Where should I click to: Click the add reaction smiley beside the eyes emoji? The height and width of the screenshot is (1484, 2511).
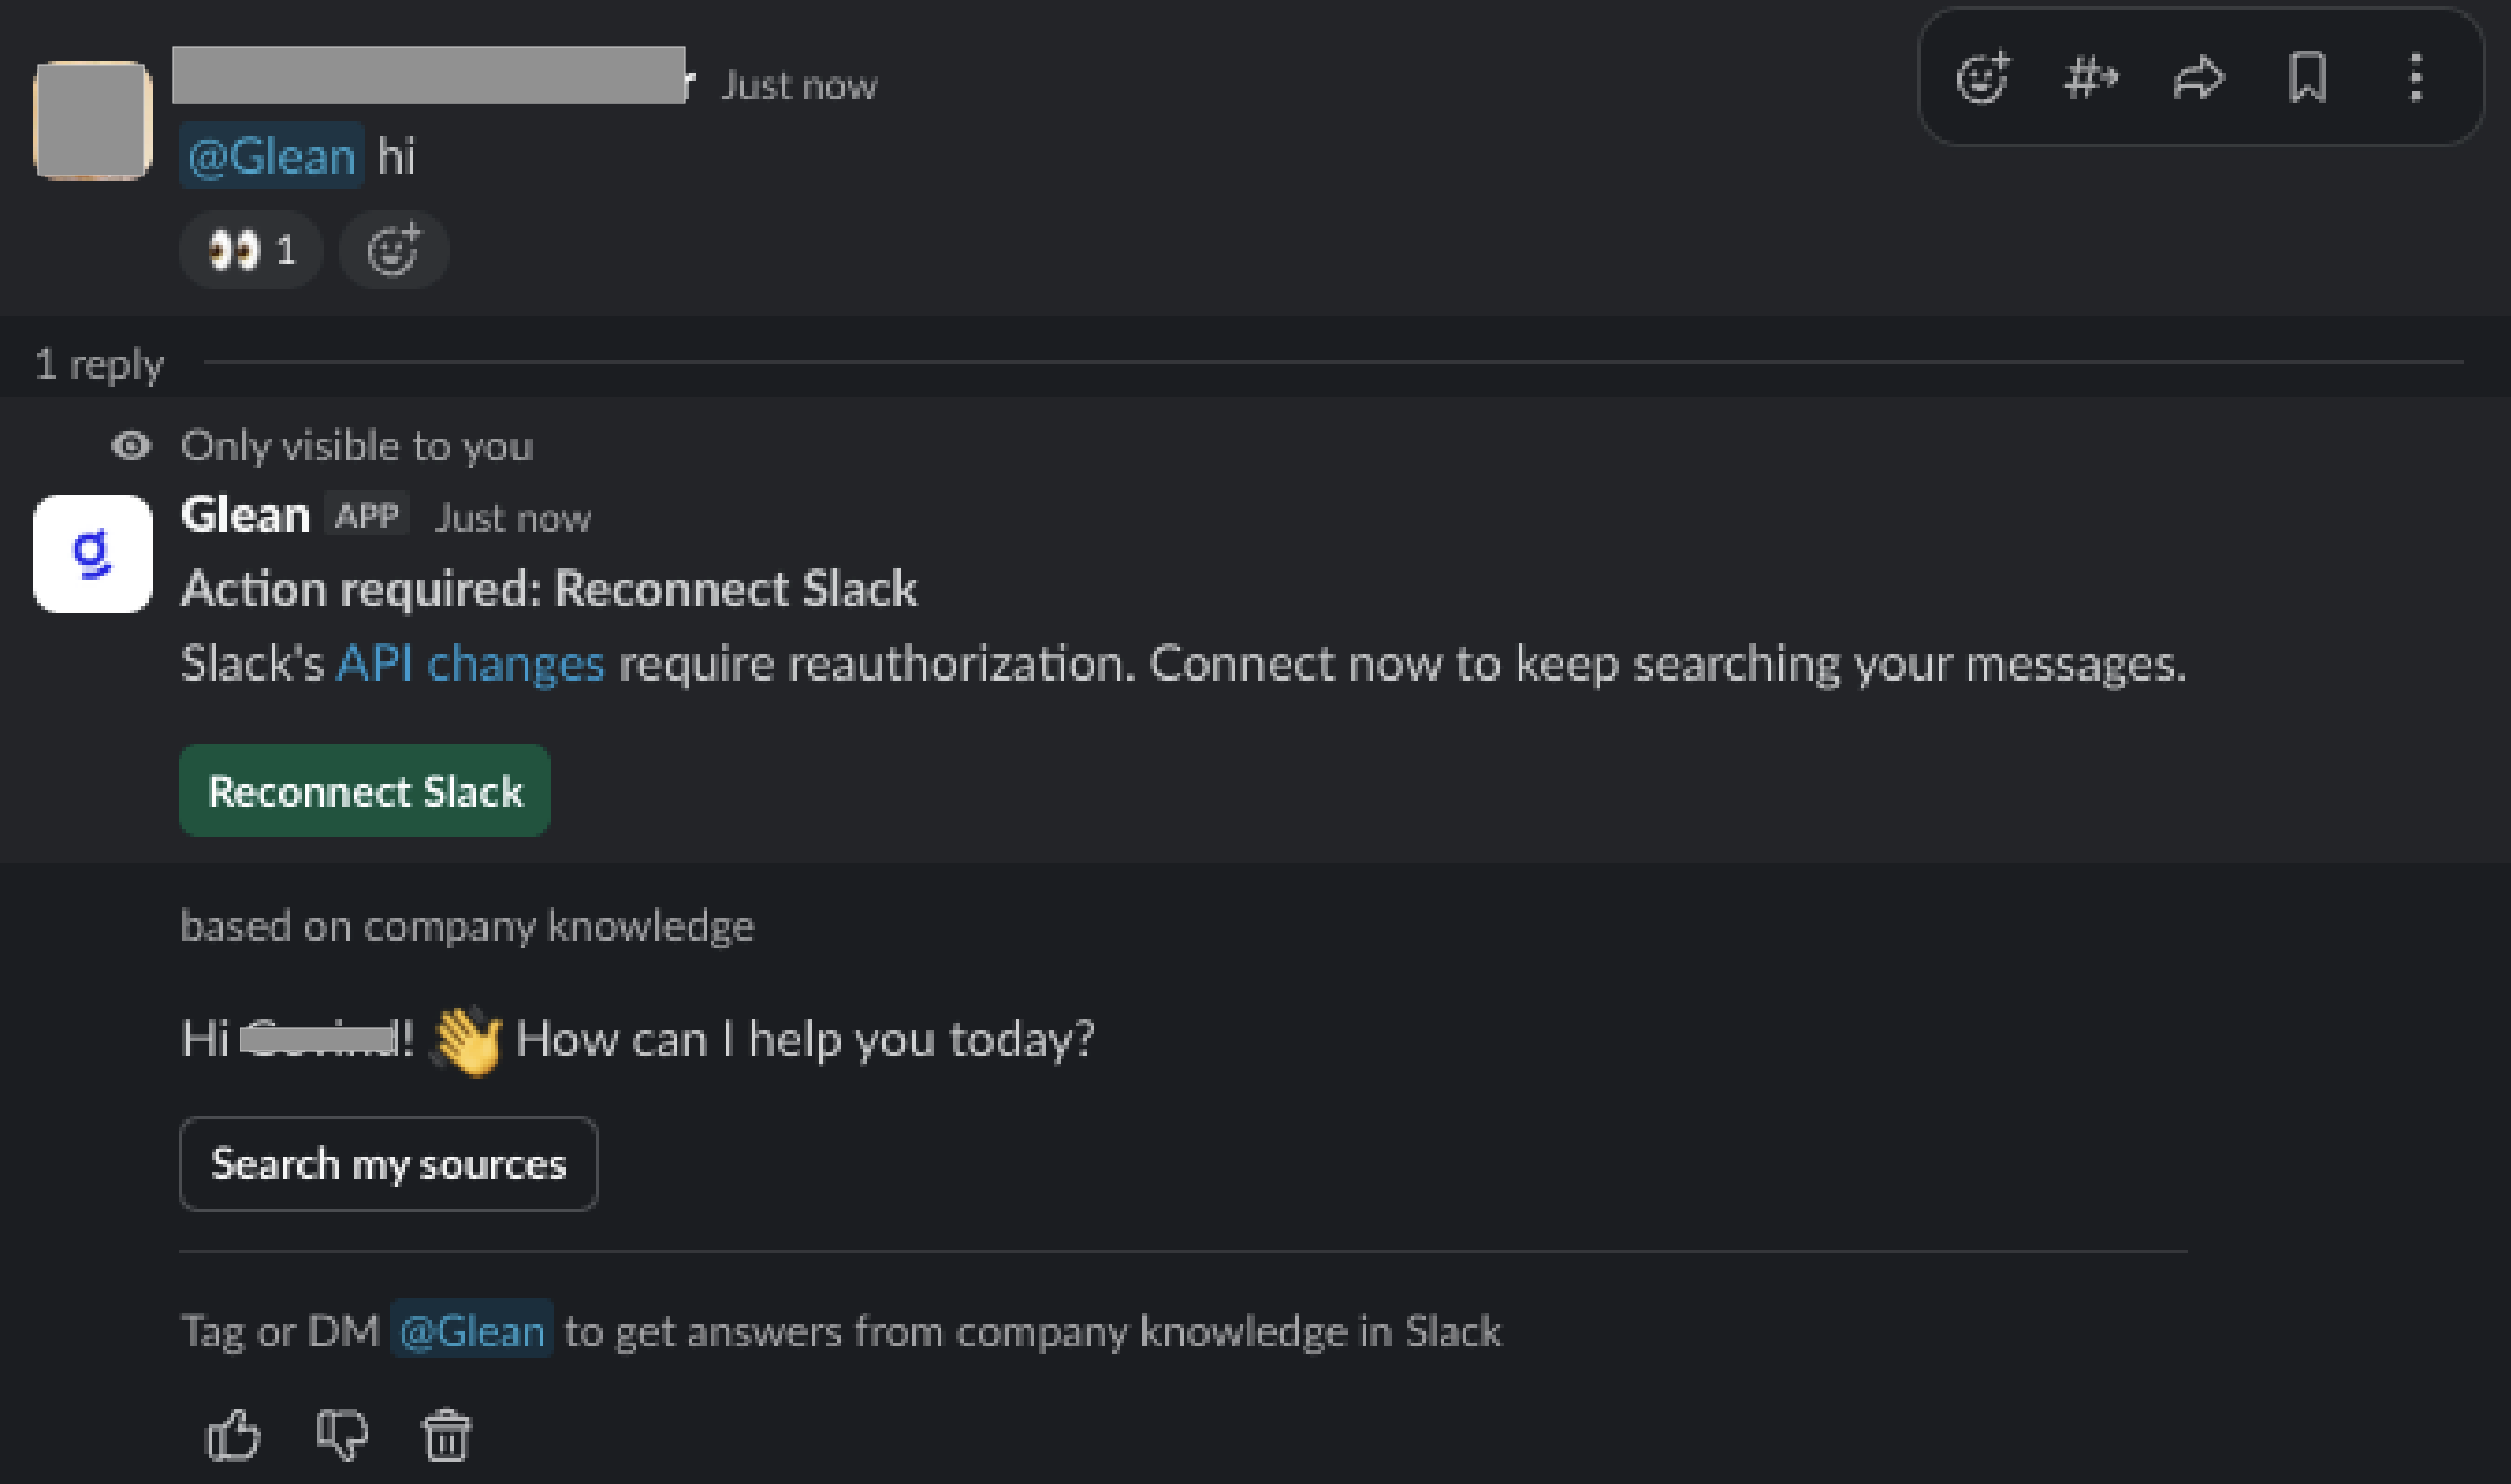[x=393, y=250]
